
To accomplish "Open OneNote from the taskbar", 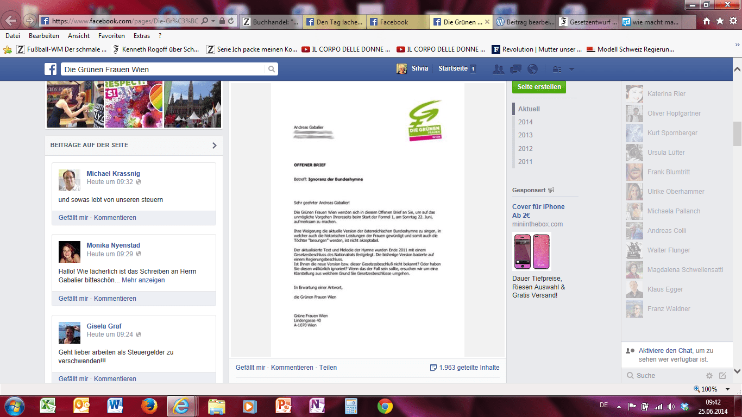I will click(317, 406).
